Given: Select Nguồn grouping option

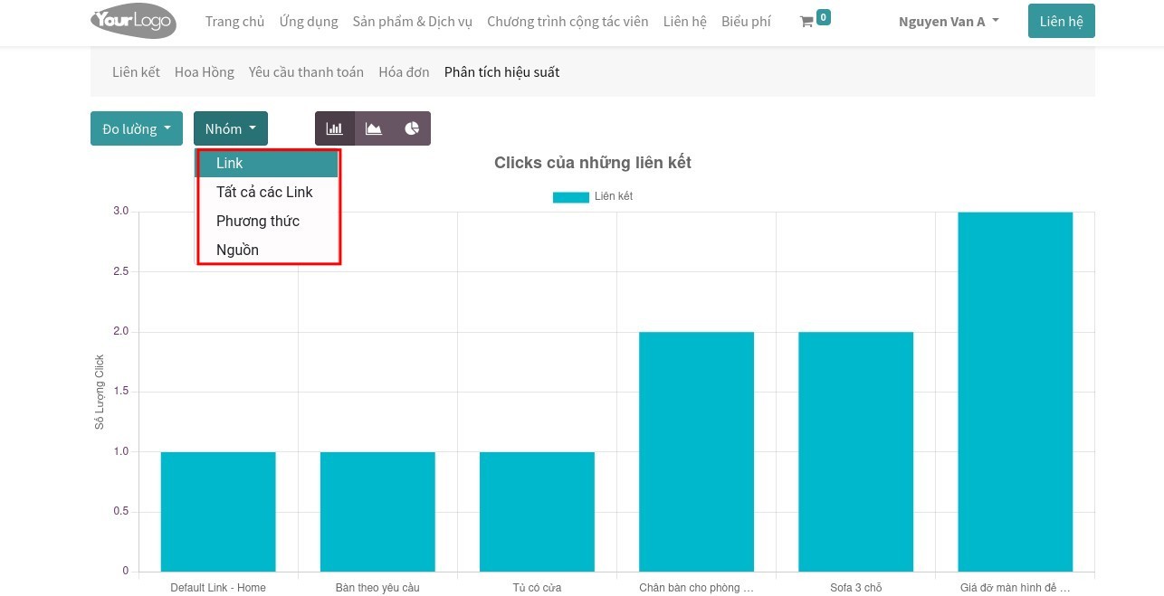Looking at the screenshot, I should point(268,250).
